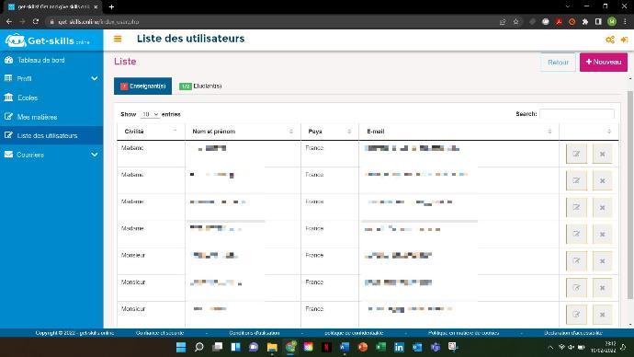Open PowerPoint from the taskbar
This screenshot has width=634, height=357.
[363, 347]
